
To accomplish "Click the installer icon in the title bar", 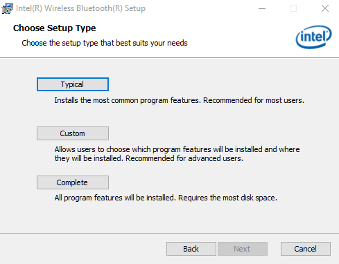I will click(x=7, y=8).
